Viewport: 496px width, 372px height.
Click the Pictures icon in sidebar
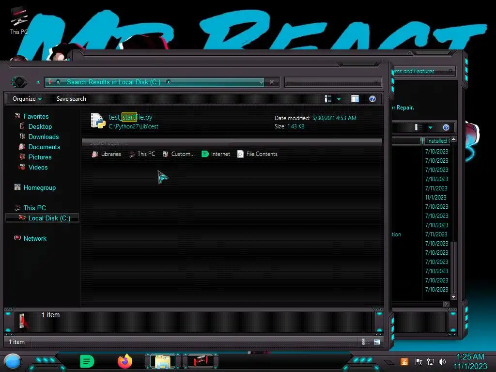(22, 156)
